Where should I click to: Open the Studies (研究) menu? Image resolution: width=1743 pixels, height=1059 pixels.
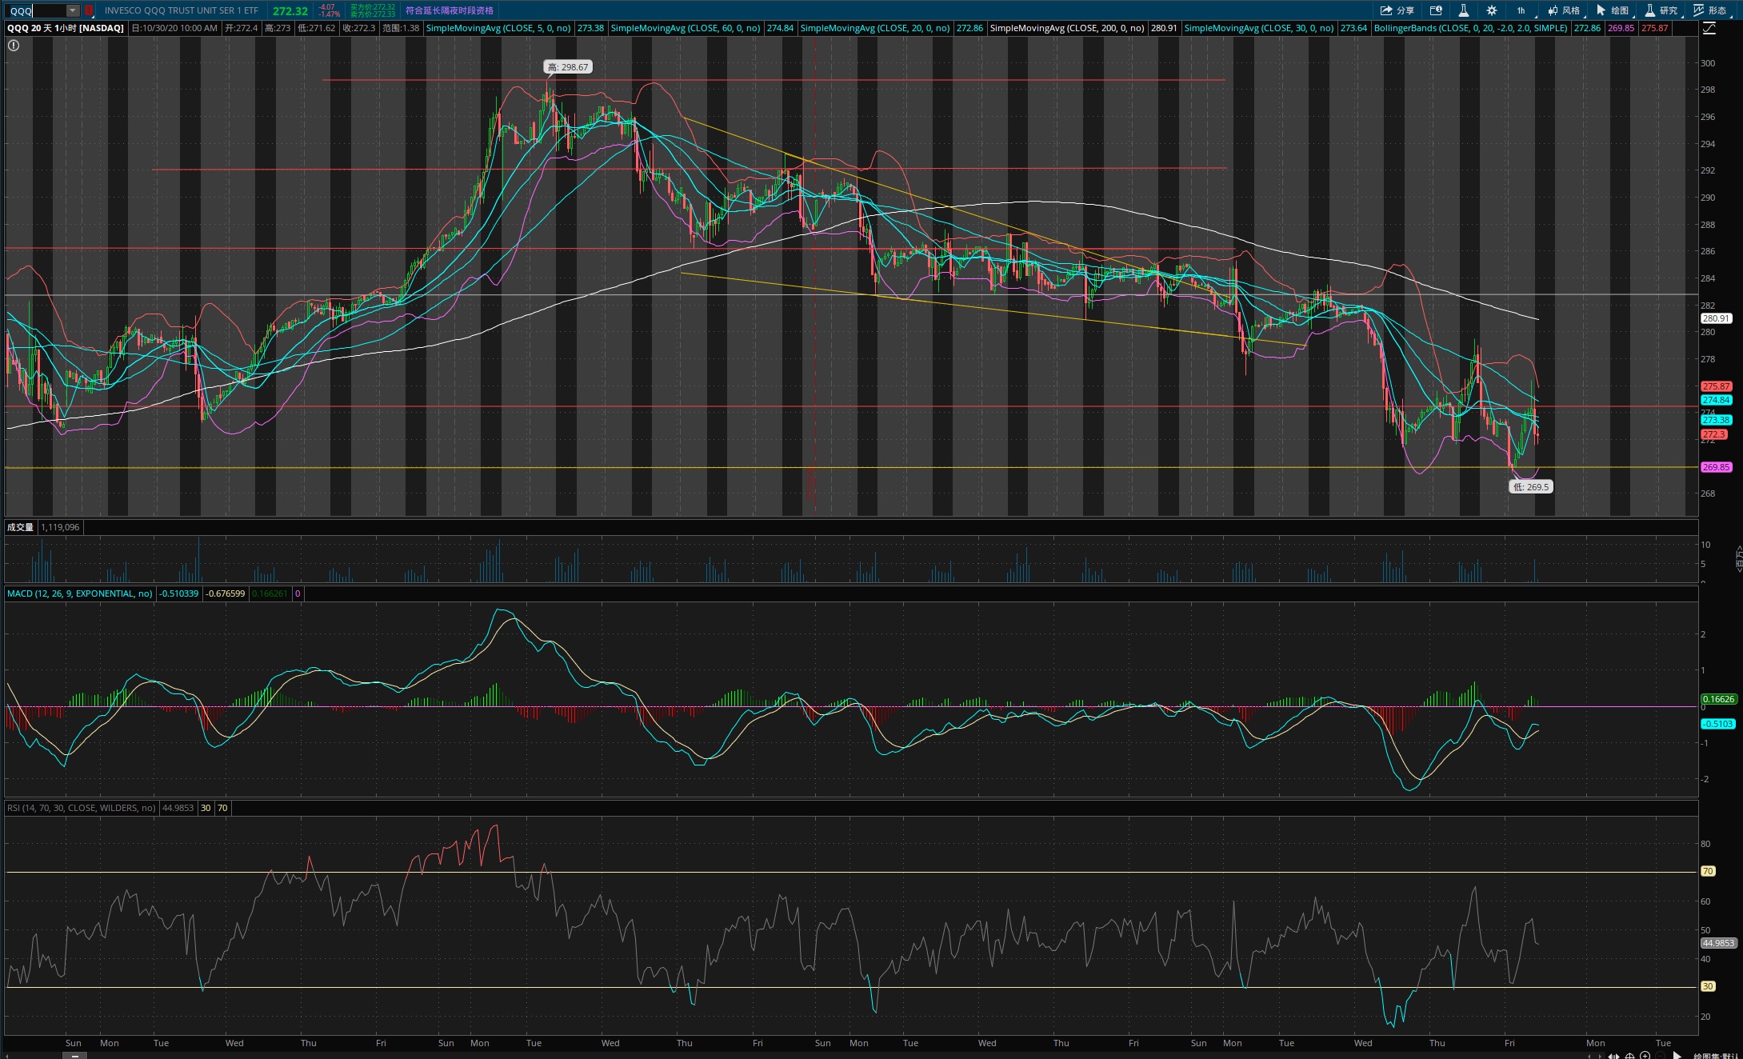[1661, 10]
